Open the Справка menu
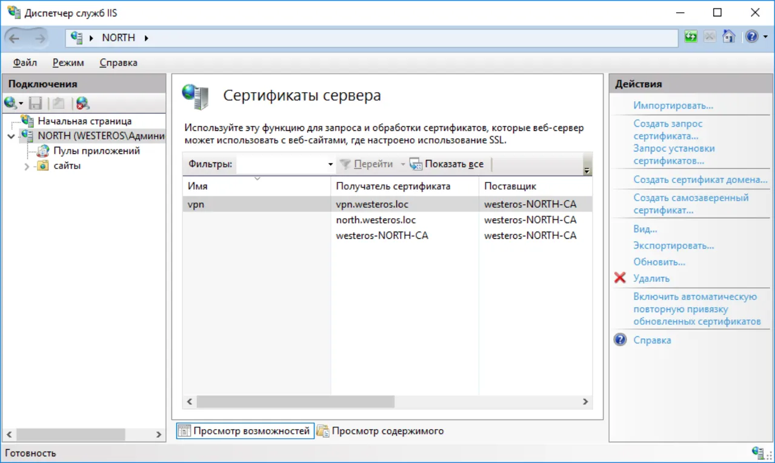Viewport: 775px width, 463px height. [118, 62]
